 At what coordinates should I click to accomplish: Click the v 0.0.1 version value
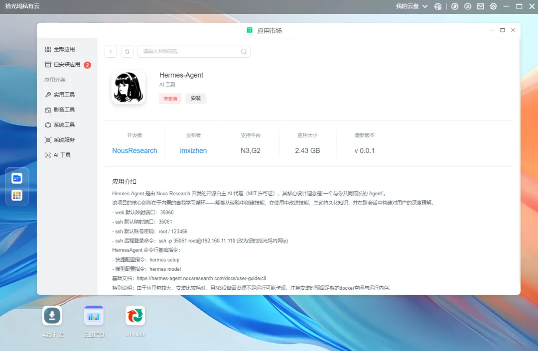click(364, 150)
